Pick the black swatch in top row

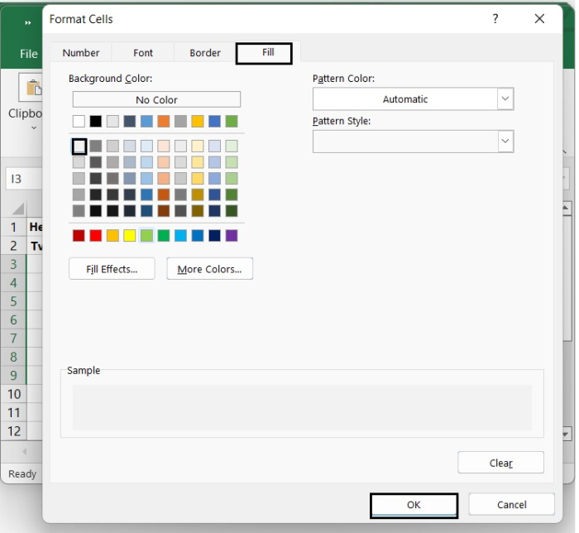click(96, 121)
